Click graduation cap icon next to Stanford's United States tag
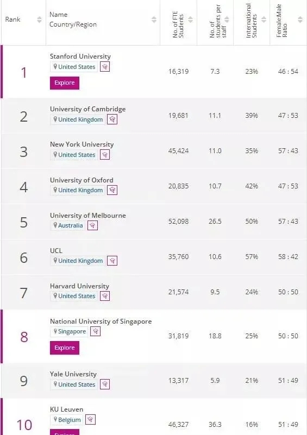Image resolution: width=307 pixels, height=435 pixels. tap(105, 67)
